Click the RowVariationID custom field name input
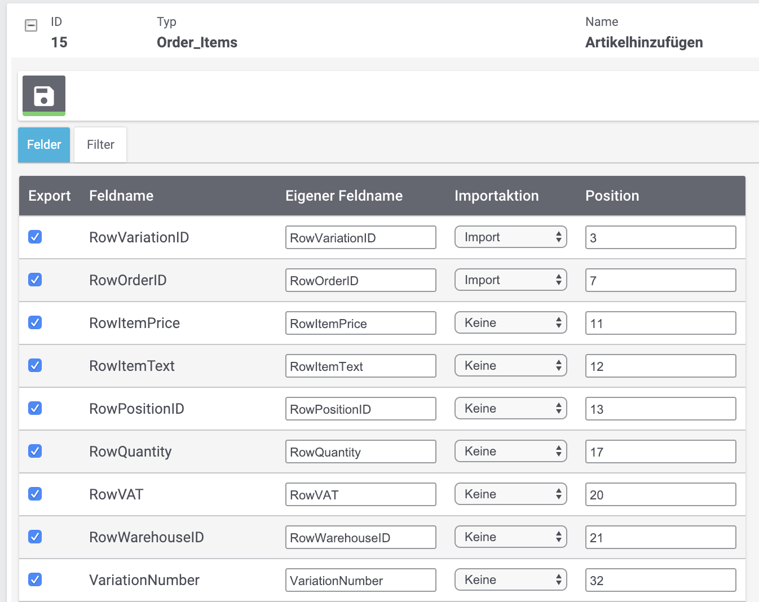This screenshot has width=759, height=602. pos(360,237)
